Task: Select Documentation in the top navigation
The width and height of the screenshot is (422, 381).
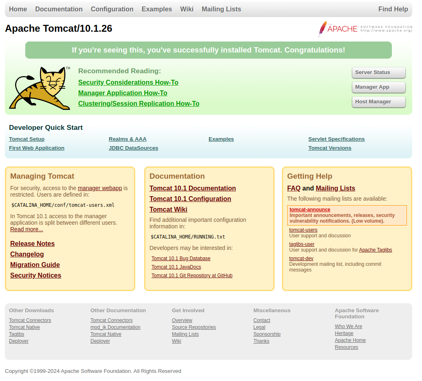Action: (59, 9)
